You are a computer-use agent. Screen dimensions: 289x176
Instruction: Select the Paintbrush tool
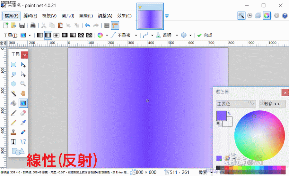pyautogui.click(x=13, y=113)
